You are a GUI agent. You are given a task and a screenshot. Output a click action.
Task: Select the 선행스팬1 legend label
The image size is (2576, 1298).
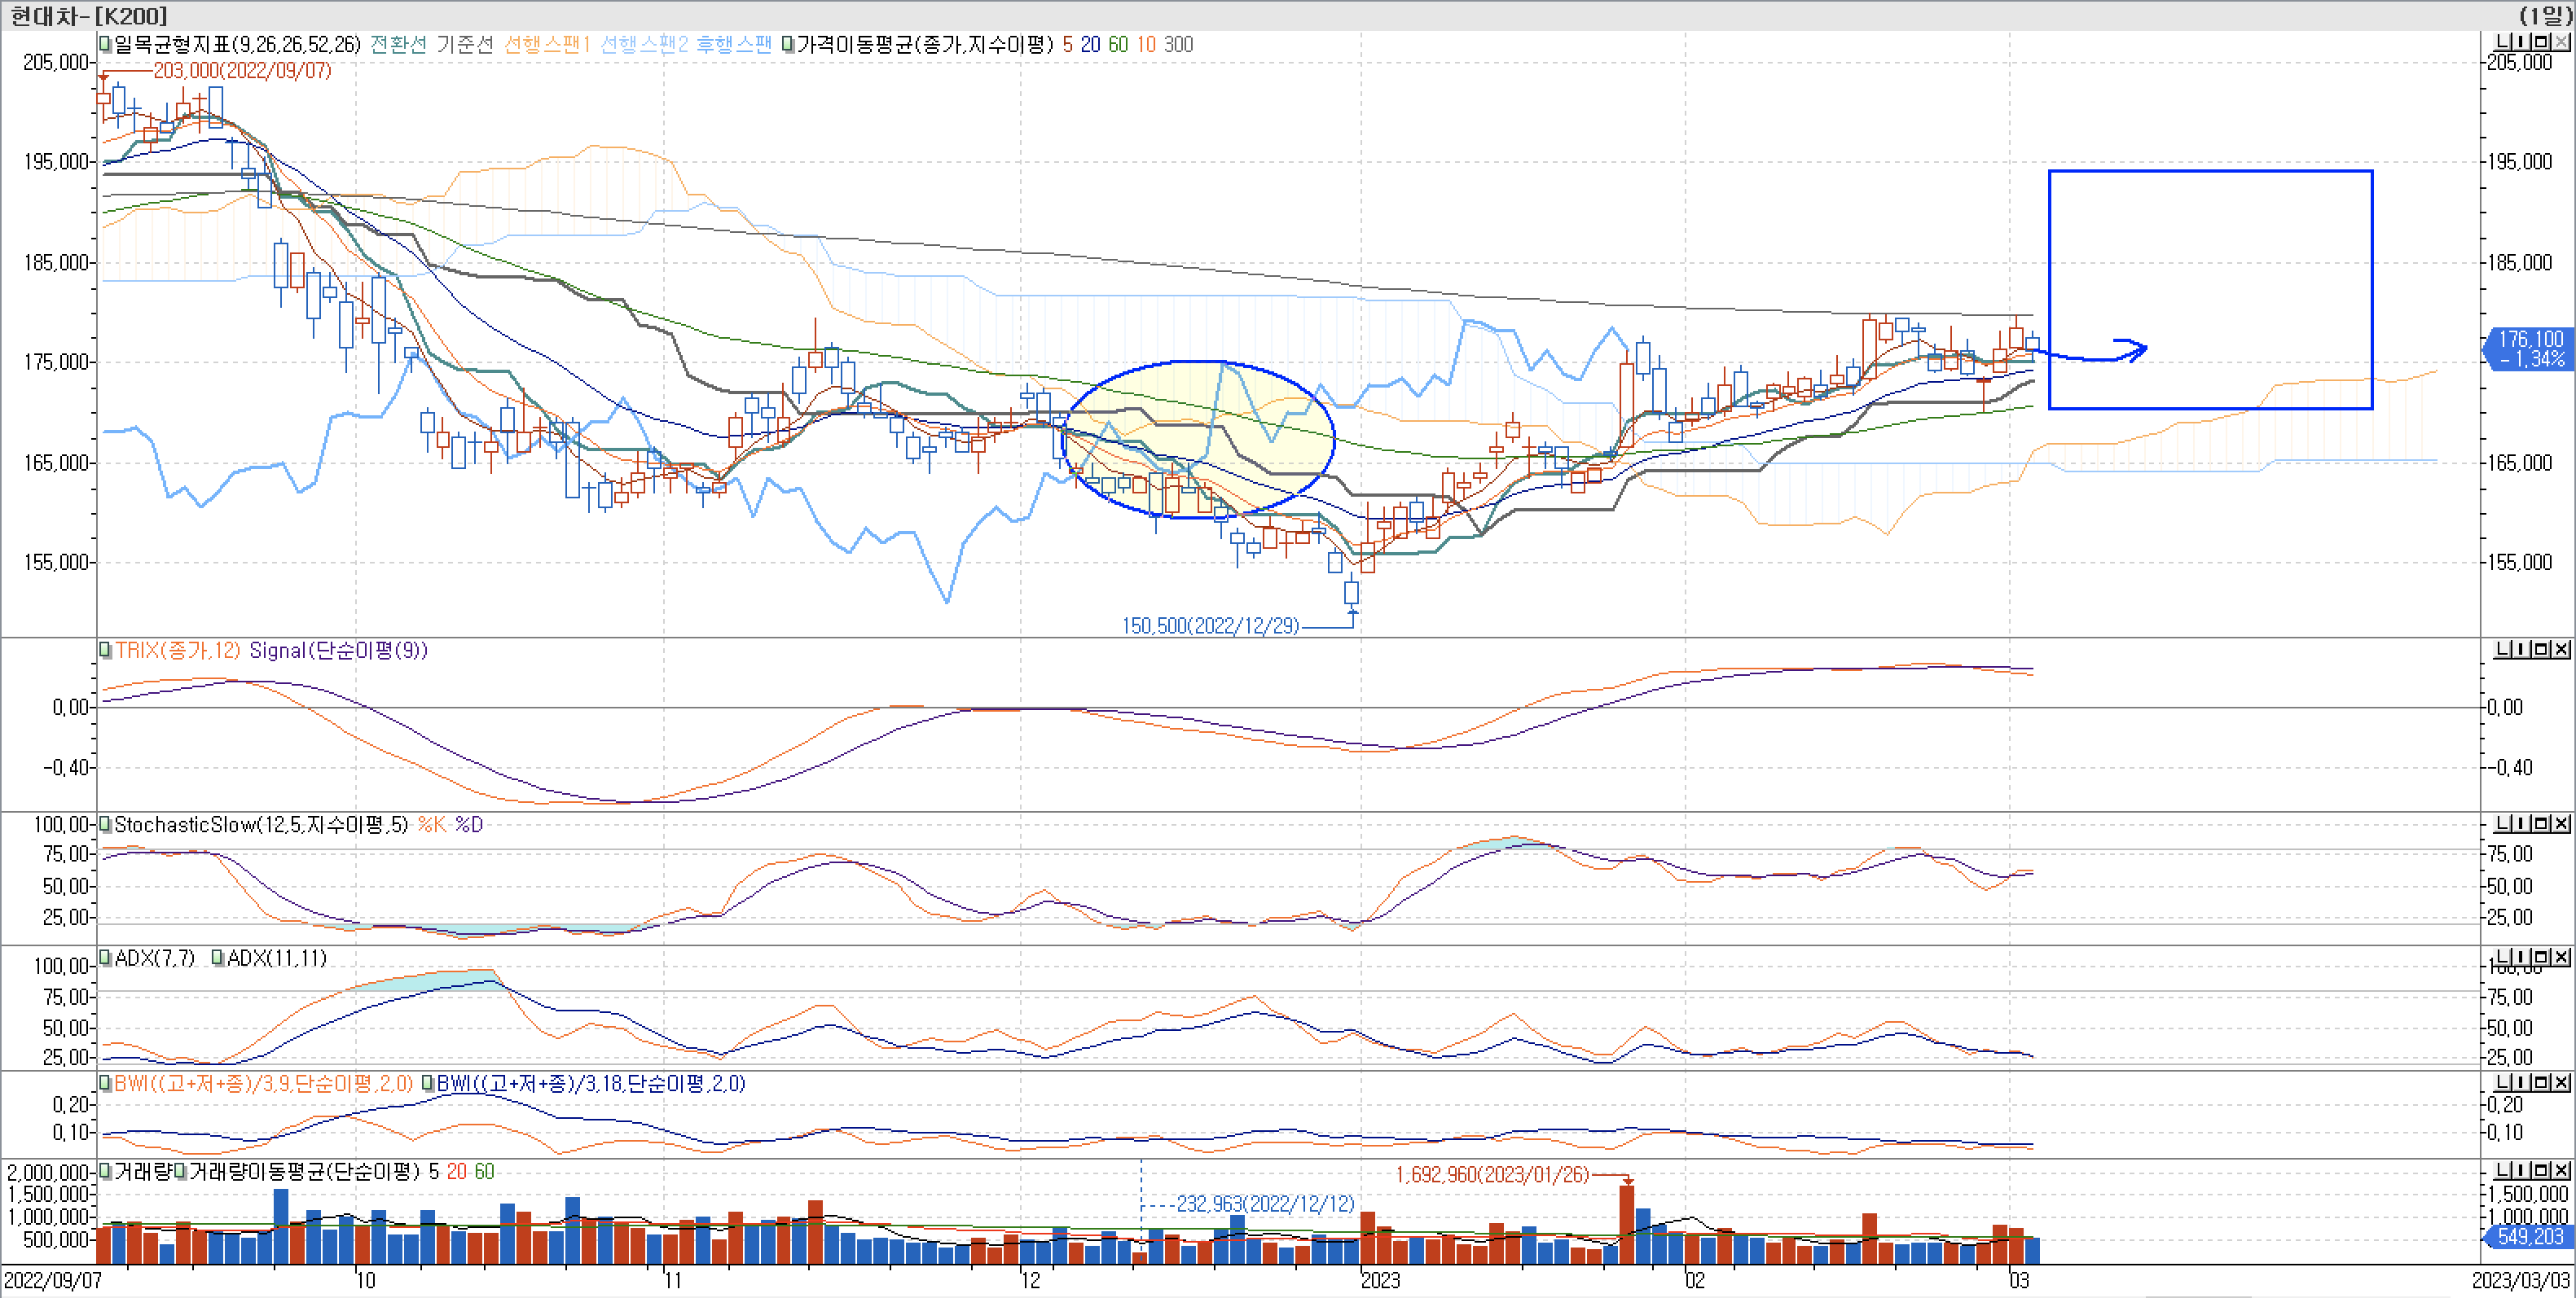point(546,44)
